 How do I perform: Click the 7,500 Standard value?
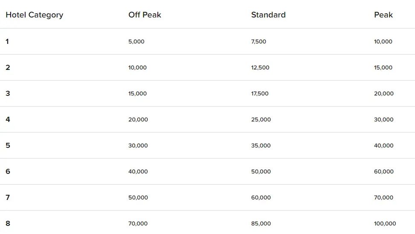click(x=258, y=42)
